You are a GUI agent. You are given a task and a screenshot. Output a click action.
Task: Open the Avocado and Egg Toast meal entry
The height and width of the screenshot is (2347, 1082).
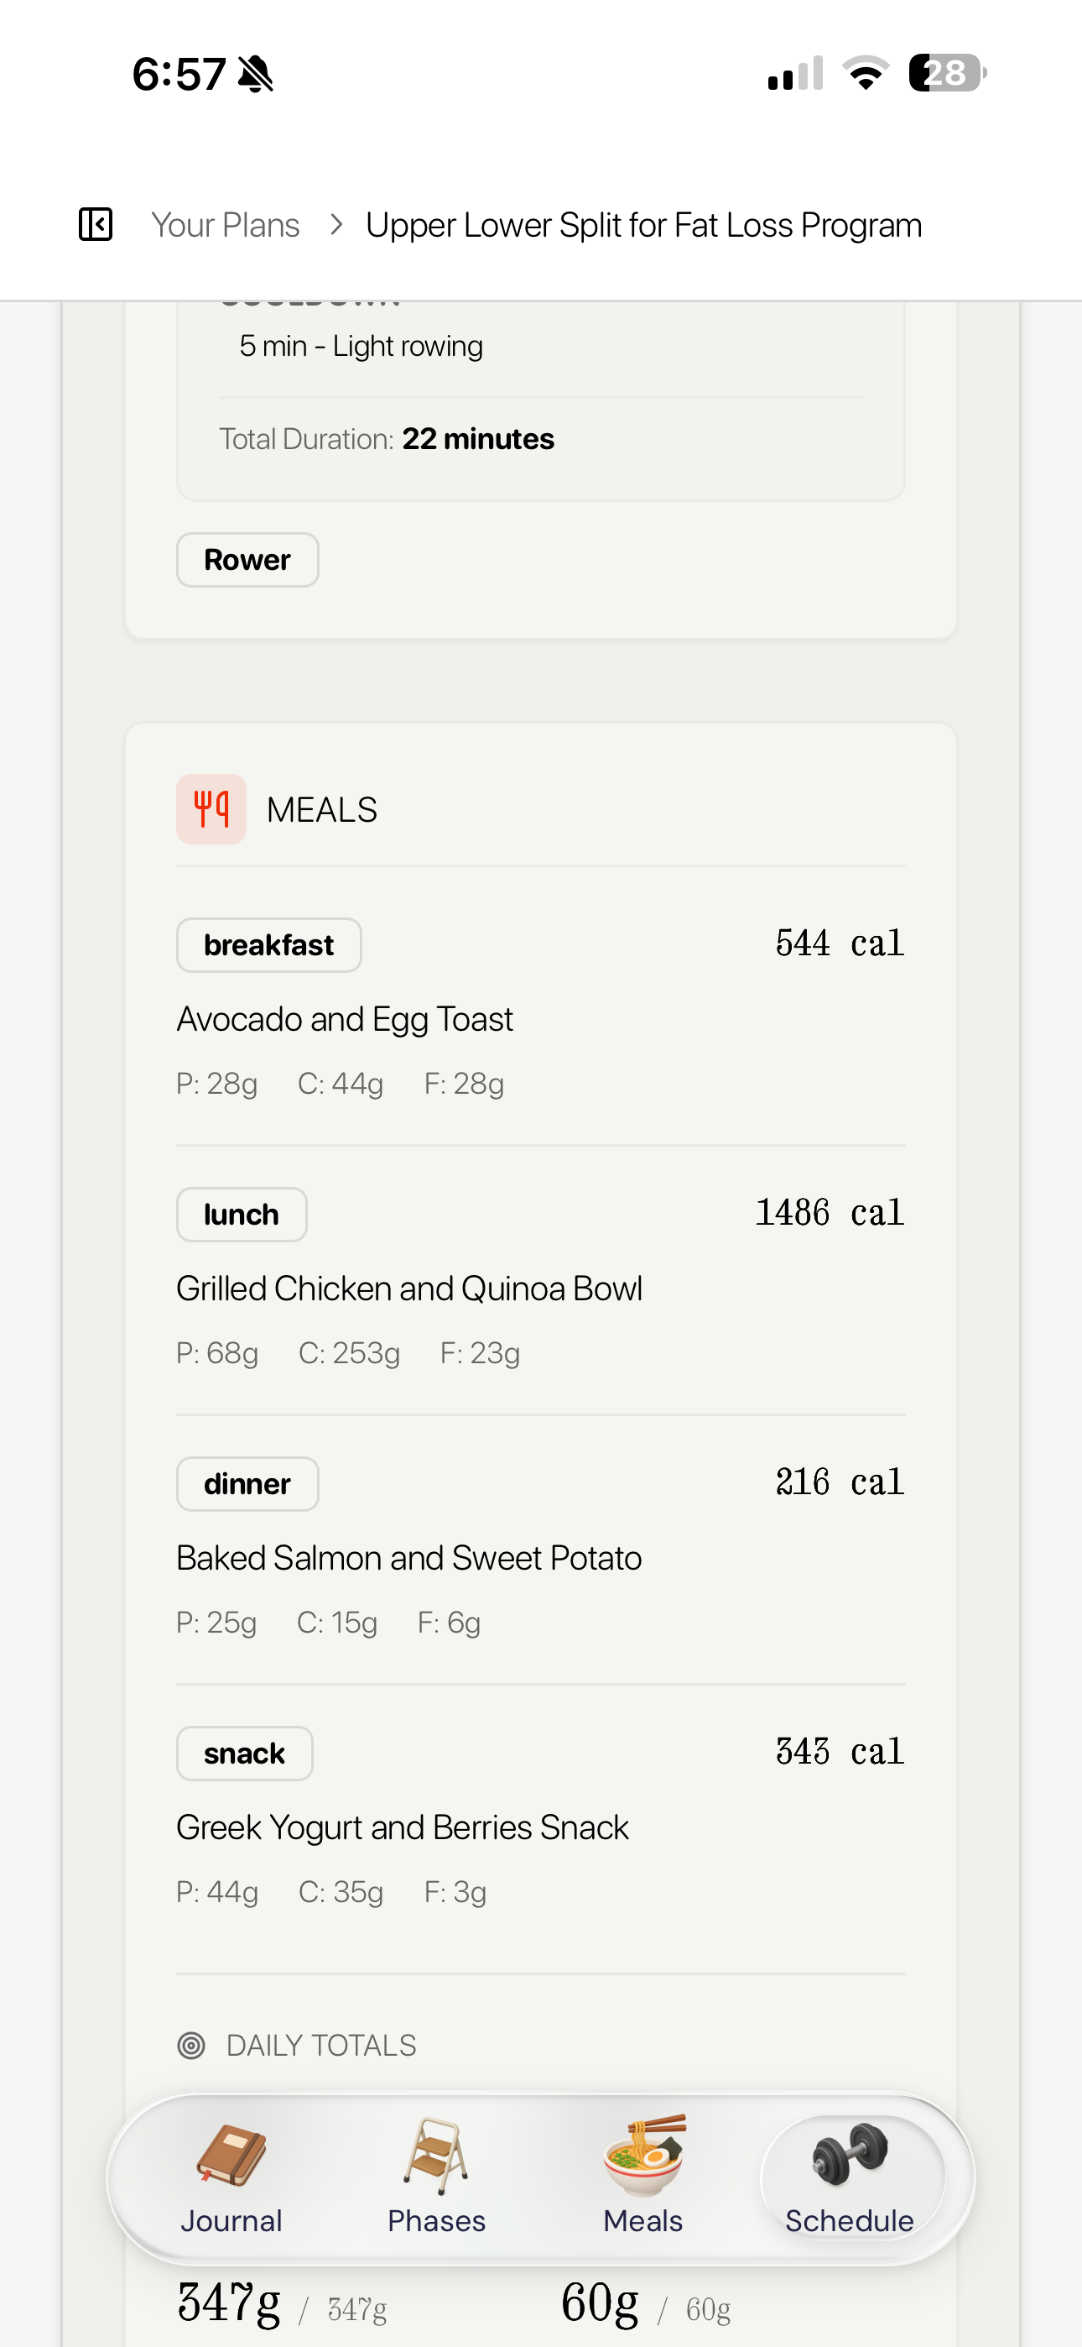click(346, 1018)
